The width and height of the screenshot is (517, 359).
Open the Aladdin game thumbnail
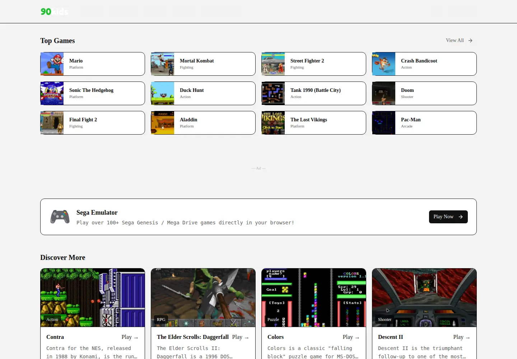(163, 123)
